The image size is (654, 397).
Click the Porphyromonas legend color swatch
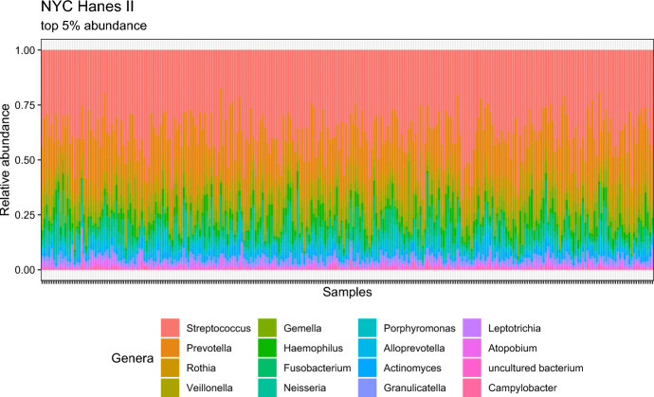(368, 328)
